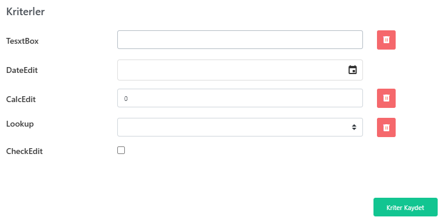The image size is (440, 224).
Task: Click the up-down arrows in Lookup select
Action: pyautogui.click(x=354, y=127)
